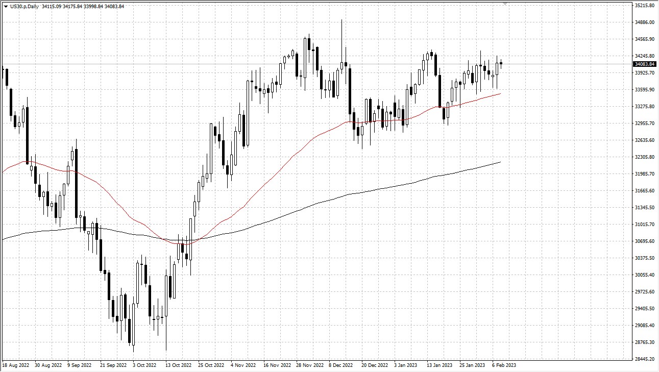
Task: Click the most recent candlestick on the chart
Action: (501, 62)
